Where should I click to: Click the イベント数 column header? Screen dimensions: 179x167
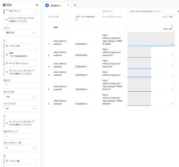(x=167, y=17)
